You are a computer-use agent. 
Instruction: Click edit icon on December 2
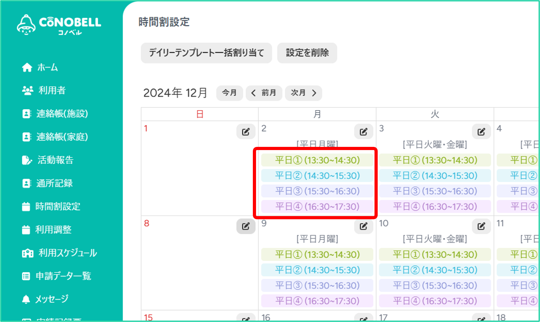pos(364,132)
